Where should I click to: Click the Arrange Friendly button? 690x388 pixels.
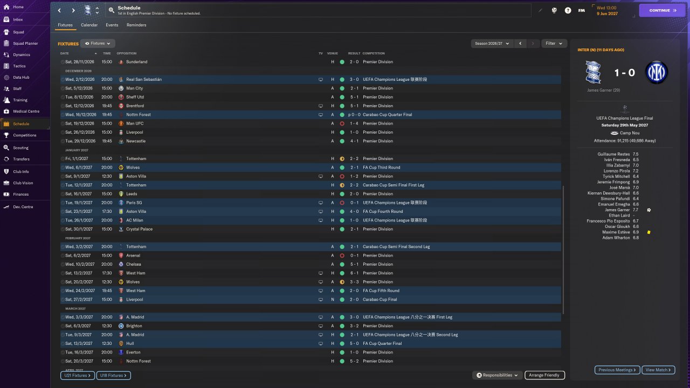pos(544,375)
